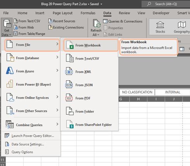
Task: Click the Refresh All icon
Action: click(x=97, y=24)
